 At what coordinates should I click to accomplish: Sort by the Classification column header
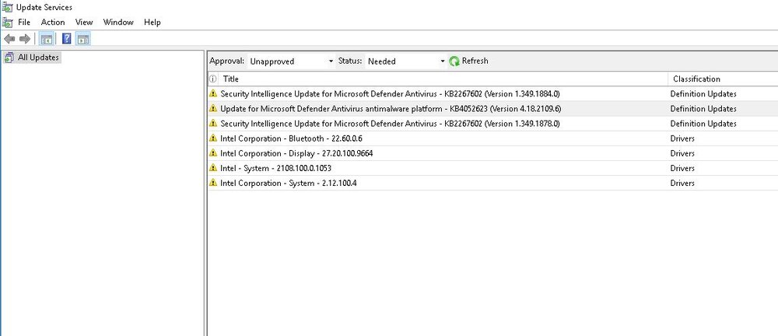point(696,79)
